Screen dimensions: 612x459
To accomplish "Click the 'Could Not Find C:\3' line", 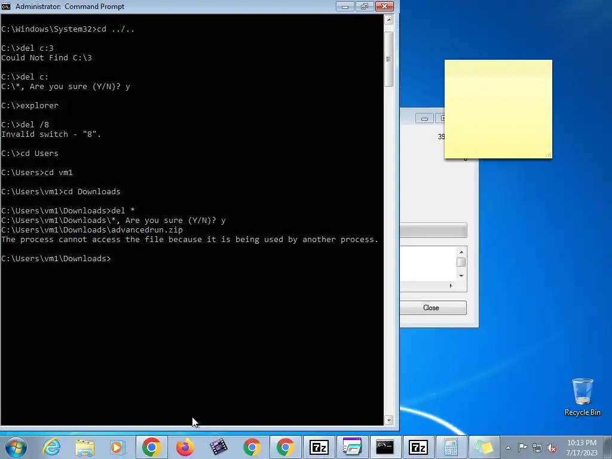I will (47, 58).
